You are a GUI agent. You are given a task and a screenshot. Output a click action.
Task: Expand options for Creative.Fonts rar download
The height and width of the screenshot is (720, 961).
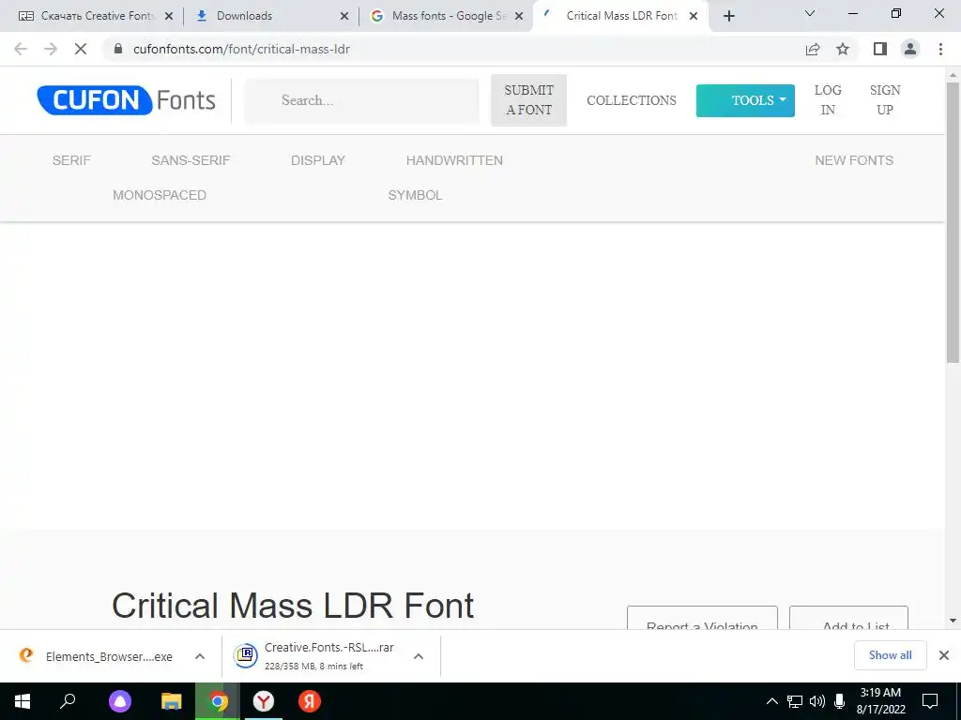(419, 656)
